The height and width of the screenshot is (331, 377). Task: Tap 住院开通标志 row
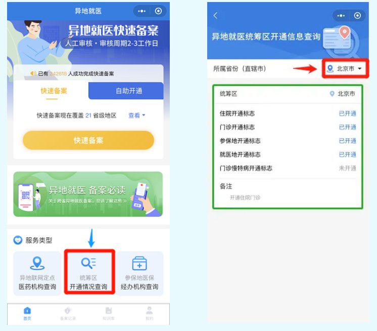point(288,113)
